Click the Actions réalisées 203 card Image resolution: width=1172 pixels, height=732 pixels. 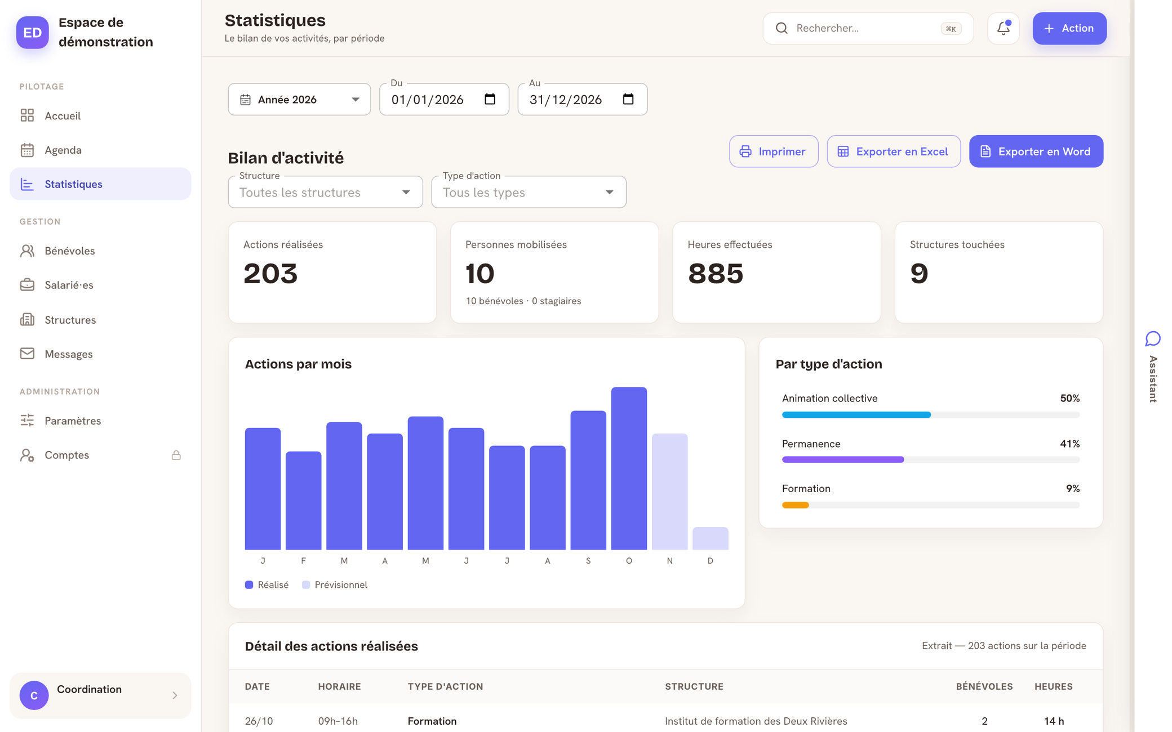tap(332, 273)
